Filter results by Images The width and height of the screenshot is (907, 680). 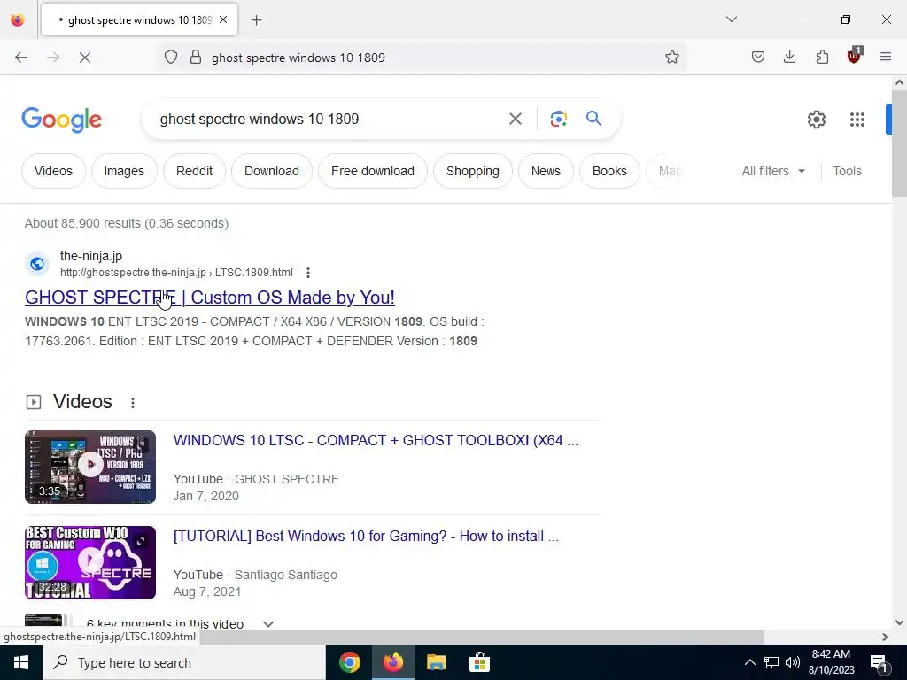(x=124, y=171)
